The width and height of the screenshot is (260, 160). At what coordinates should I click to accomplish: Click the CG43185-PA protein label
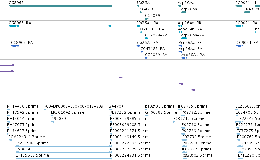153,49
